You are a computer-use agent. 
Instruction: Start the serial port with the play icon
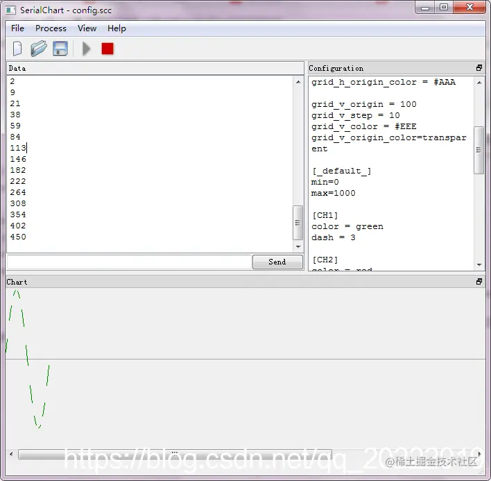pos(86,49)
